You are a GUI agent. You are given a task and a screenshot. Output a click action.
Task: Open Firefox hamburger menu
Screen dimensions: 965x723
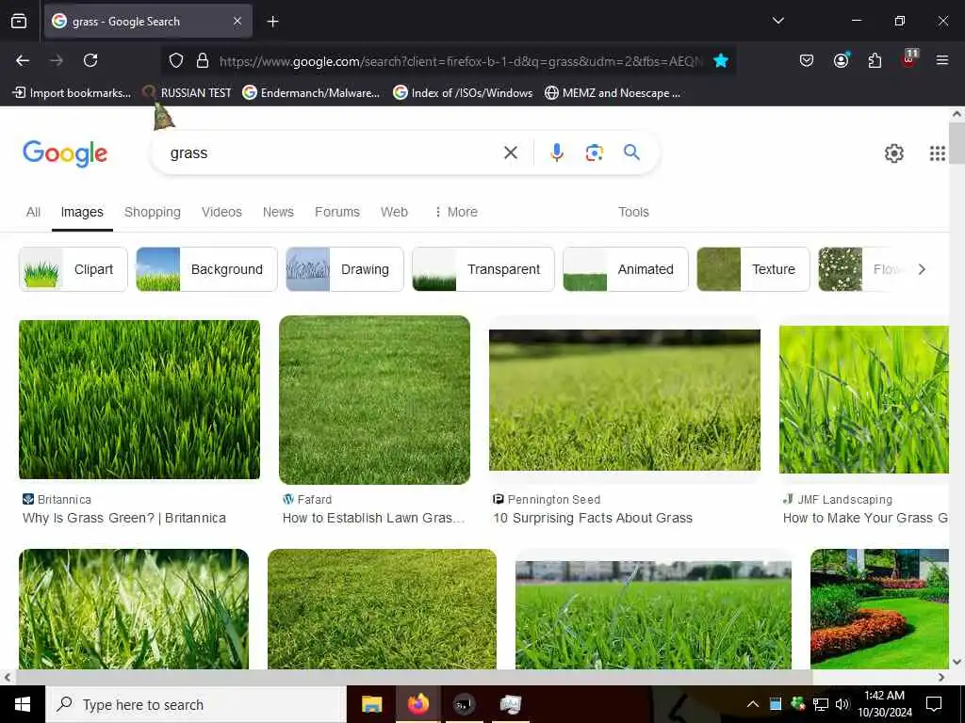(x=941, y=60)
